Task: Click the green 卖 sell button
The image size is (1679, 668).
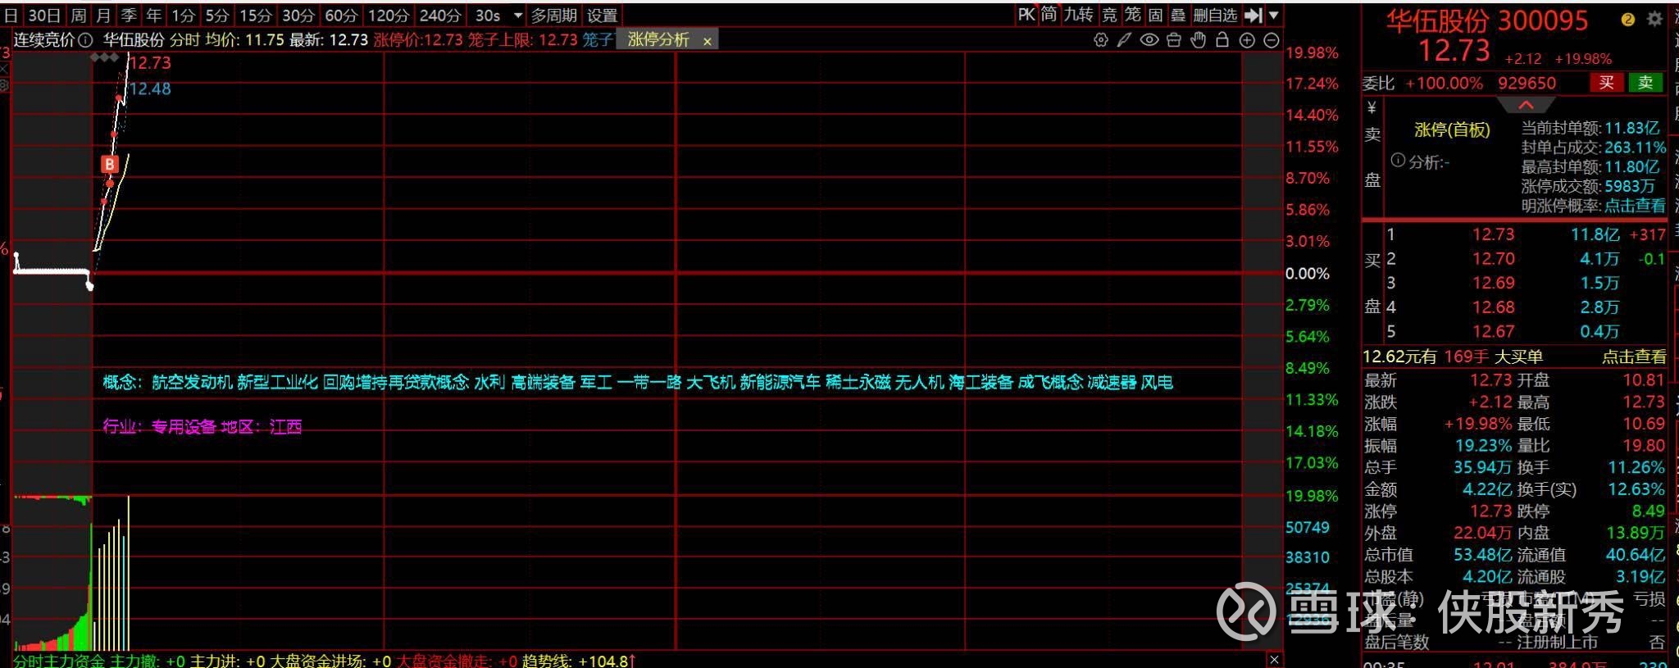Action: [x=1645, y=82]
